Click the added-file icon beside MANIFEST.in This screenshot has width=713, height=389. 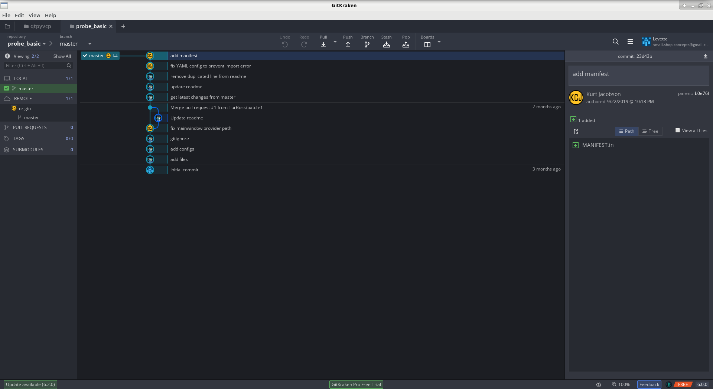tap(575, 145)
